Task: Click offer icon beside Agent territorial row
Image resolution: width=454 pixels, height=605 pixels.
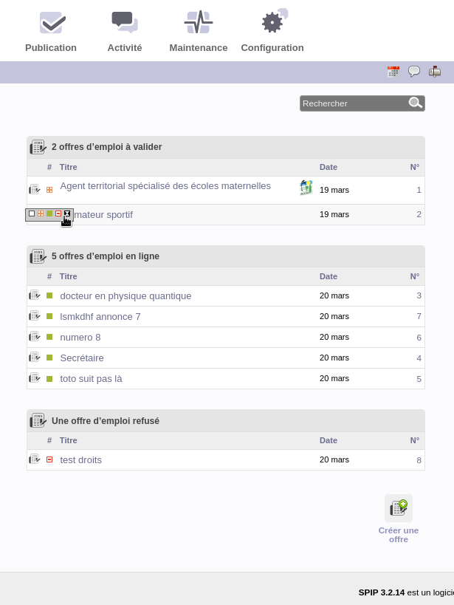Action: click(35, 189)
